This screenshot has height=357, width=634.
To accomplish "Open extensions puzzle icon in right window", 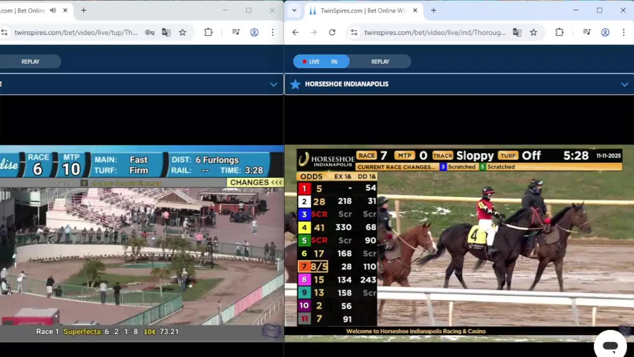I will click(x=559, y=32).
